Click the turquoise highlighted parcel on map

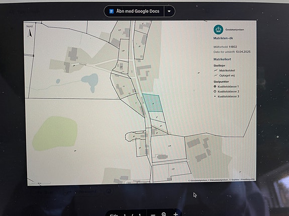click(152, 103)
